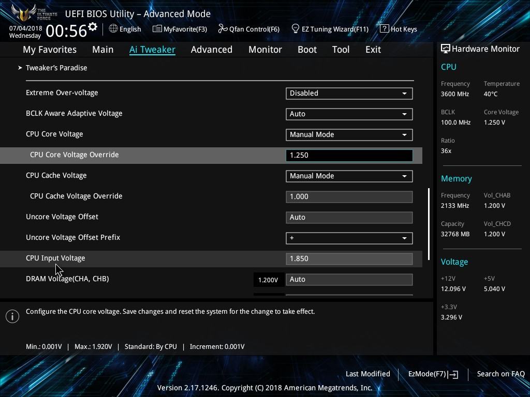Click the globe language icon
This screenshot has width=530, height=397.
(x=113, y=29)
